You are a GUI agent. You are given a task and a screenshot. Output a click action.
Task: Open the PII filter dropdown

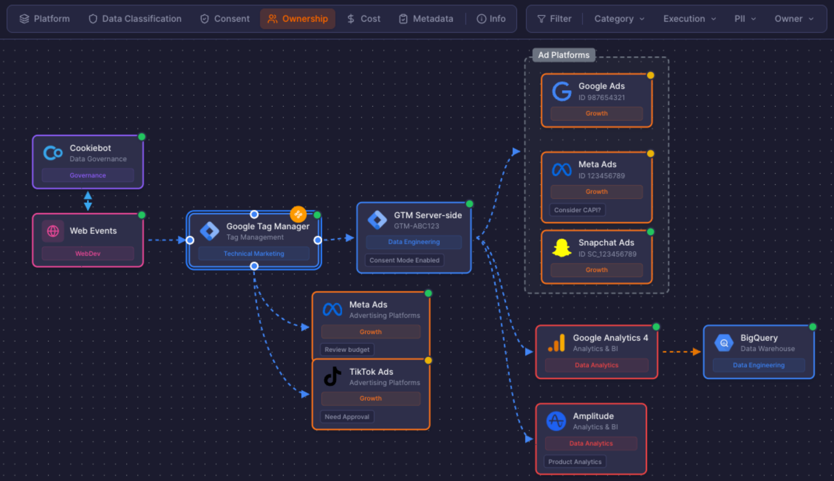[745, 19]
